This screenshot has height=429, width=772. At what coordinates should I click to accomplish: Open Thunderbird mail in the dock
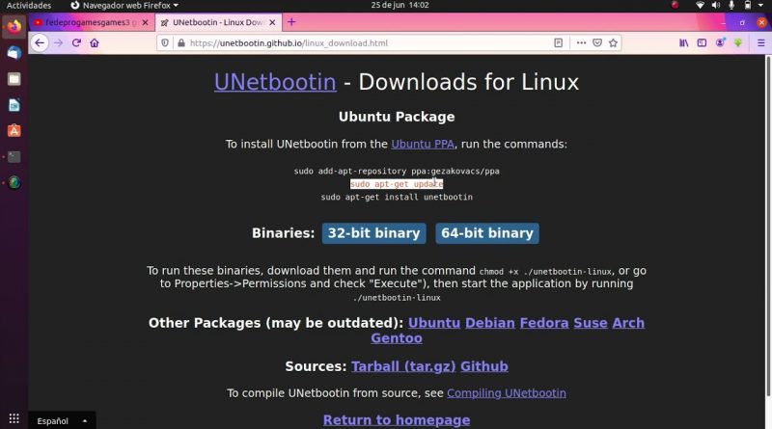[x=14, y=53]
